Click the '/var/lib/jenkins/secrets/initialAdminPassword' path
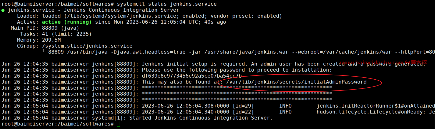The image size is (435, 129). [x=296, y=82]
